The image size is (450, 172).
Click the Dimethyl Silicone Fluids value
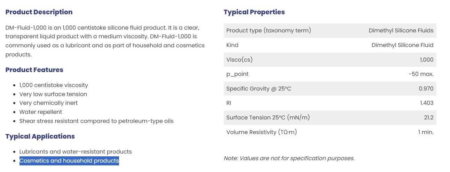point(401,31)
